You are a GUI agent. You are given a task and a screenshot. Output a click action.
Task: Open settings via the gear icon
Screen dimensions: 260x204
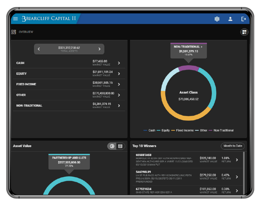tap(217, 19)
